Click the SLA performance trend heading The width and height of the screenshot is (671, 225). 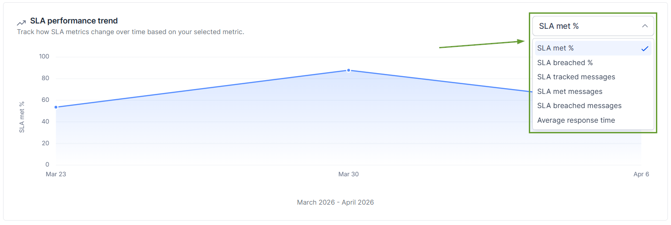tap(74, 21)
